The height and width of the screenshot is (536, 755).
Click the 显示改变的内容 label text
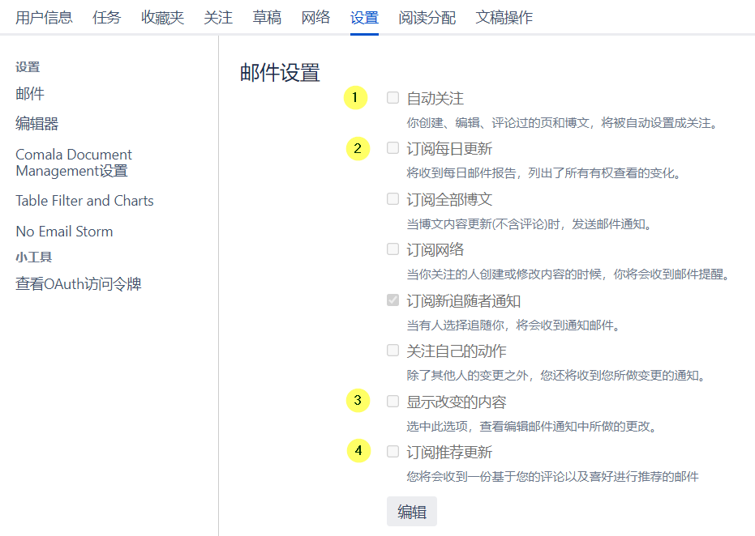click(457, 402)
